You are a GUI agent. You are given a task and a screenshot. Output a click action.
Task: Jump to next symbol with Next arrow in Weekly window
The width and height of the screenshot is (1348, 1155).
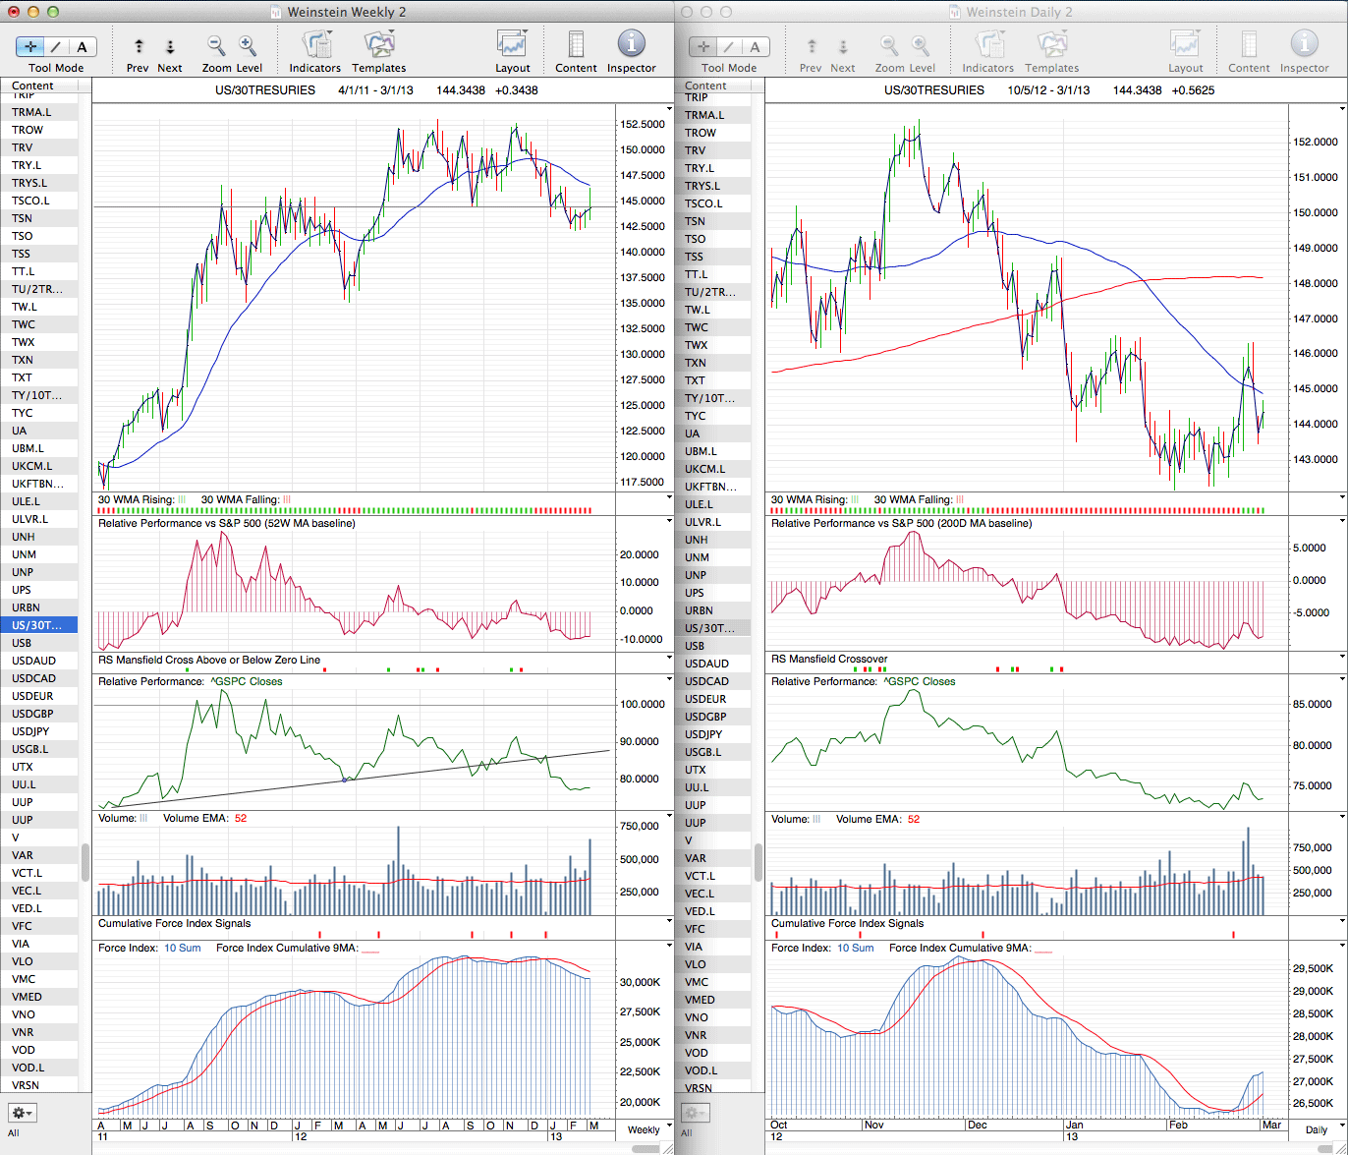pos(169,47)
